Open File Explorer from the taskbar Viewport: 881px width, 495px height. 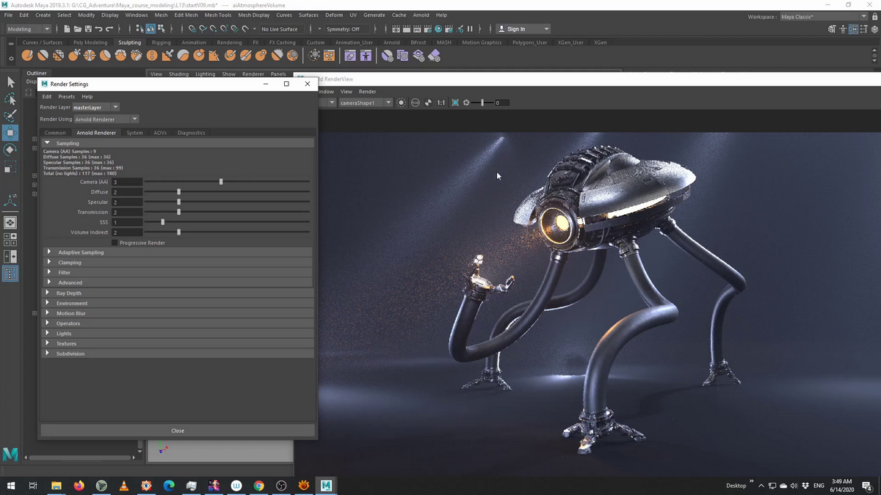coord(56,485)
